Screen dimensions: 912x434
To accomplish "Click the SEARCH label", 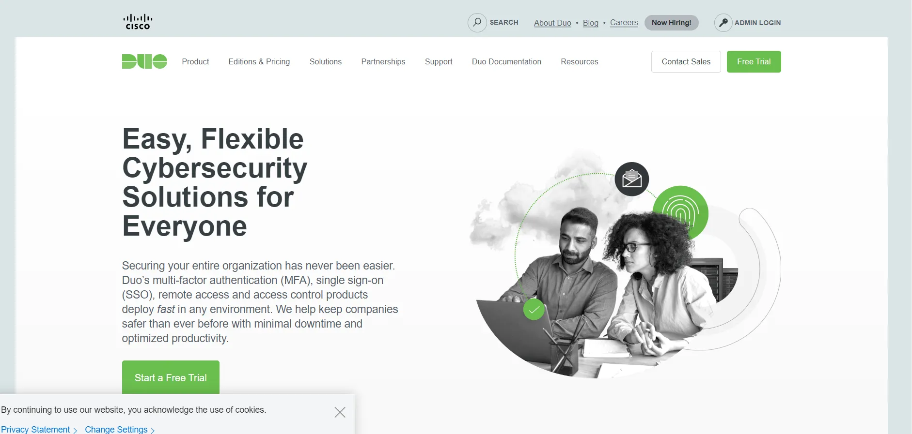I will coord(504,22).
